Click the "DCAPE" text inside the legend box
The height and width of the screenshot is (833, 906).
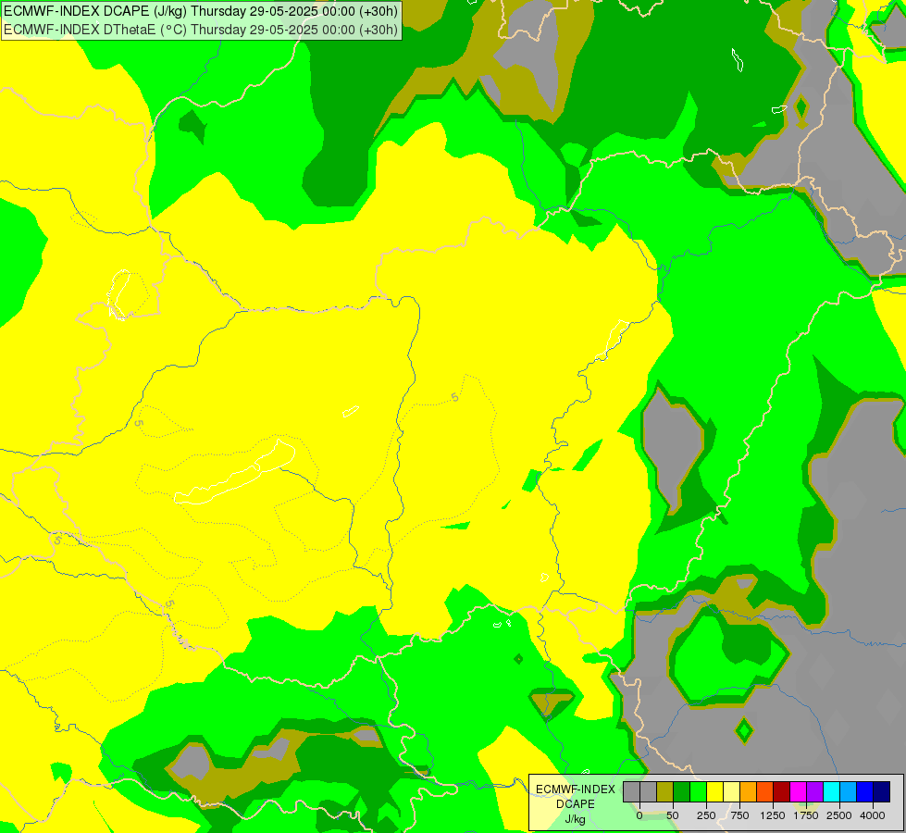pos(576,804)
